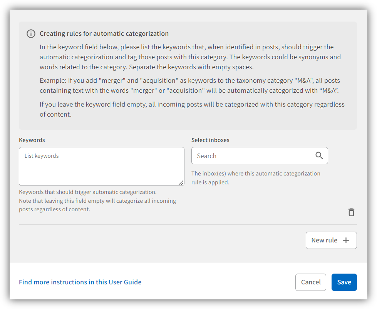Click the resize grip on the keywords box
The image size is (377, 309).
[181, 183]
